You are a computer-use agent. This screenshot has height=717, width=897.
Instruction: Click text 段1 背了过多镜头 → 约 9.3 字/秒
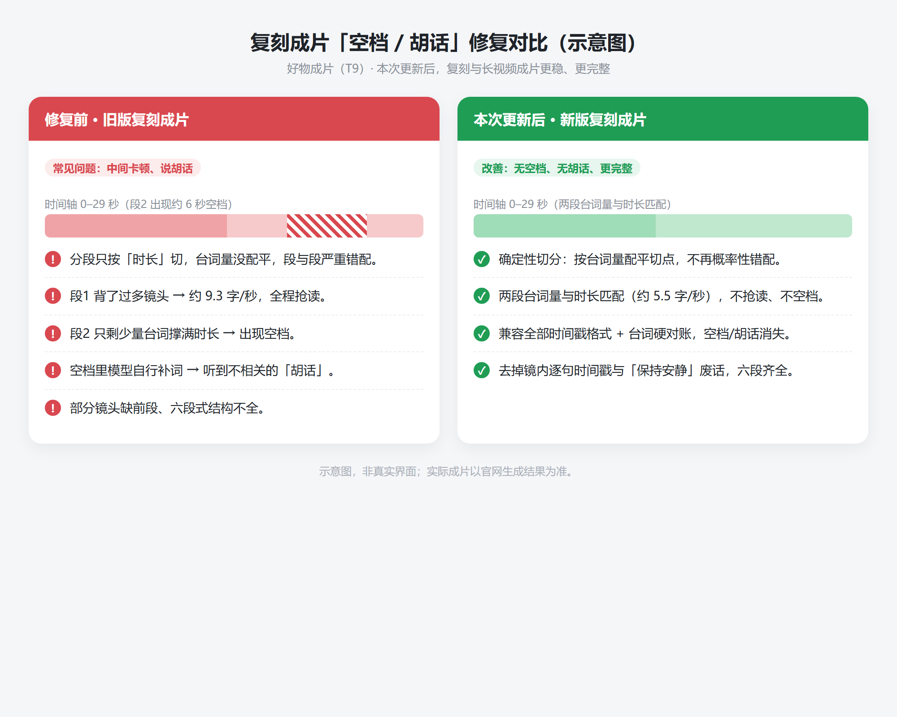point(198,296)
